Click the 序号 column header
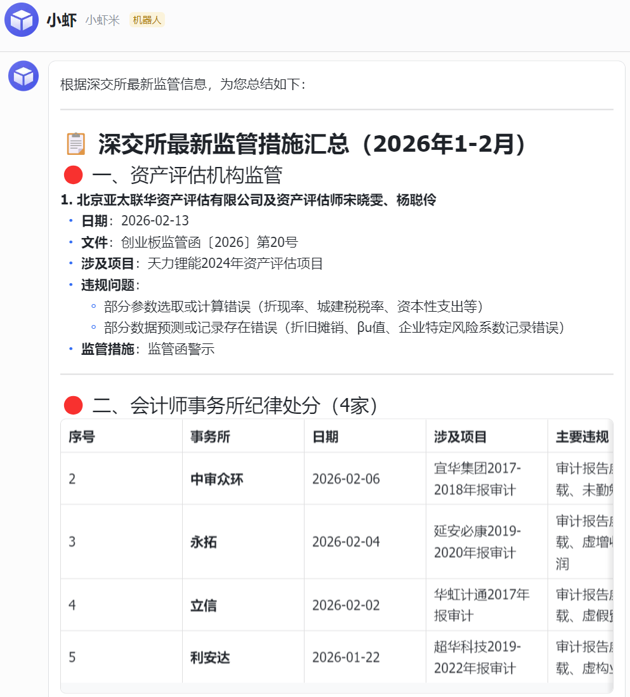Screen dimensions: 630x697 point(121,436)
